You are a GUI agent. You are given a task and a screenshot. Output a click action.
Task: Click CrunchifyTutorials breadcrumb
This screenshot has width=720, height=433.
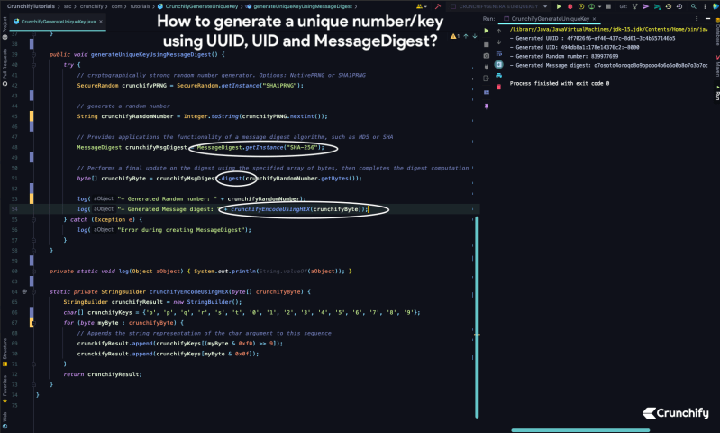pos(31,6)
